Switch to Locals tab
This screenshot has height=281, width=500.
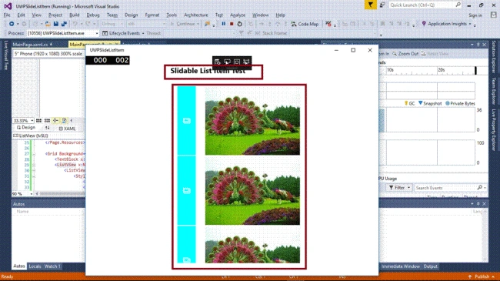point(35,266)
